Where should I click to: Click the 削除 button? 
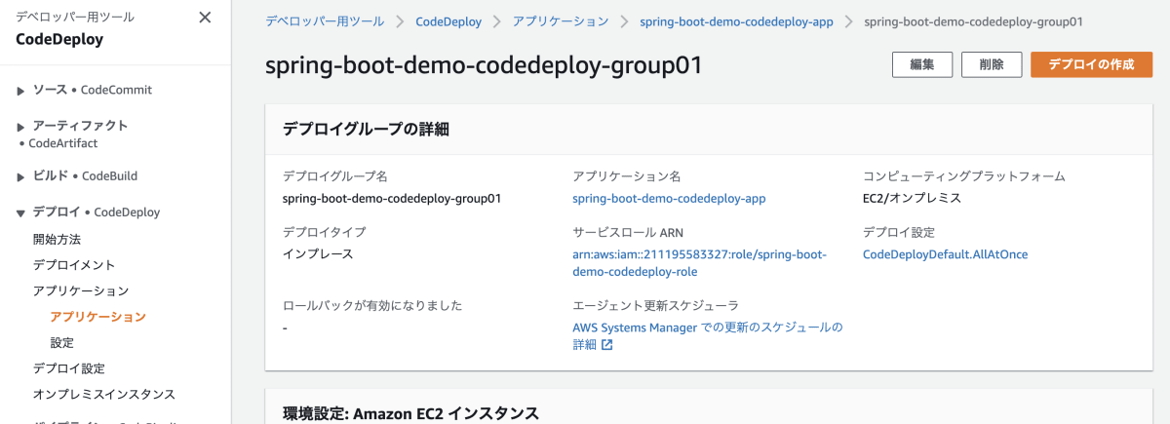(992, 64)
